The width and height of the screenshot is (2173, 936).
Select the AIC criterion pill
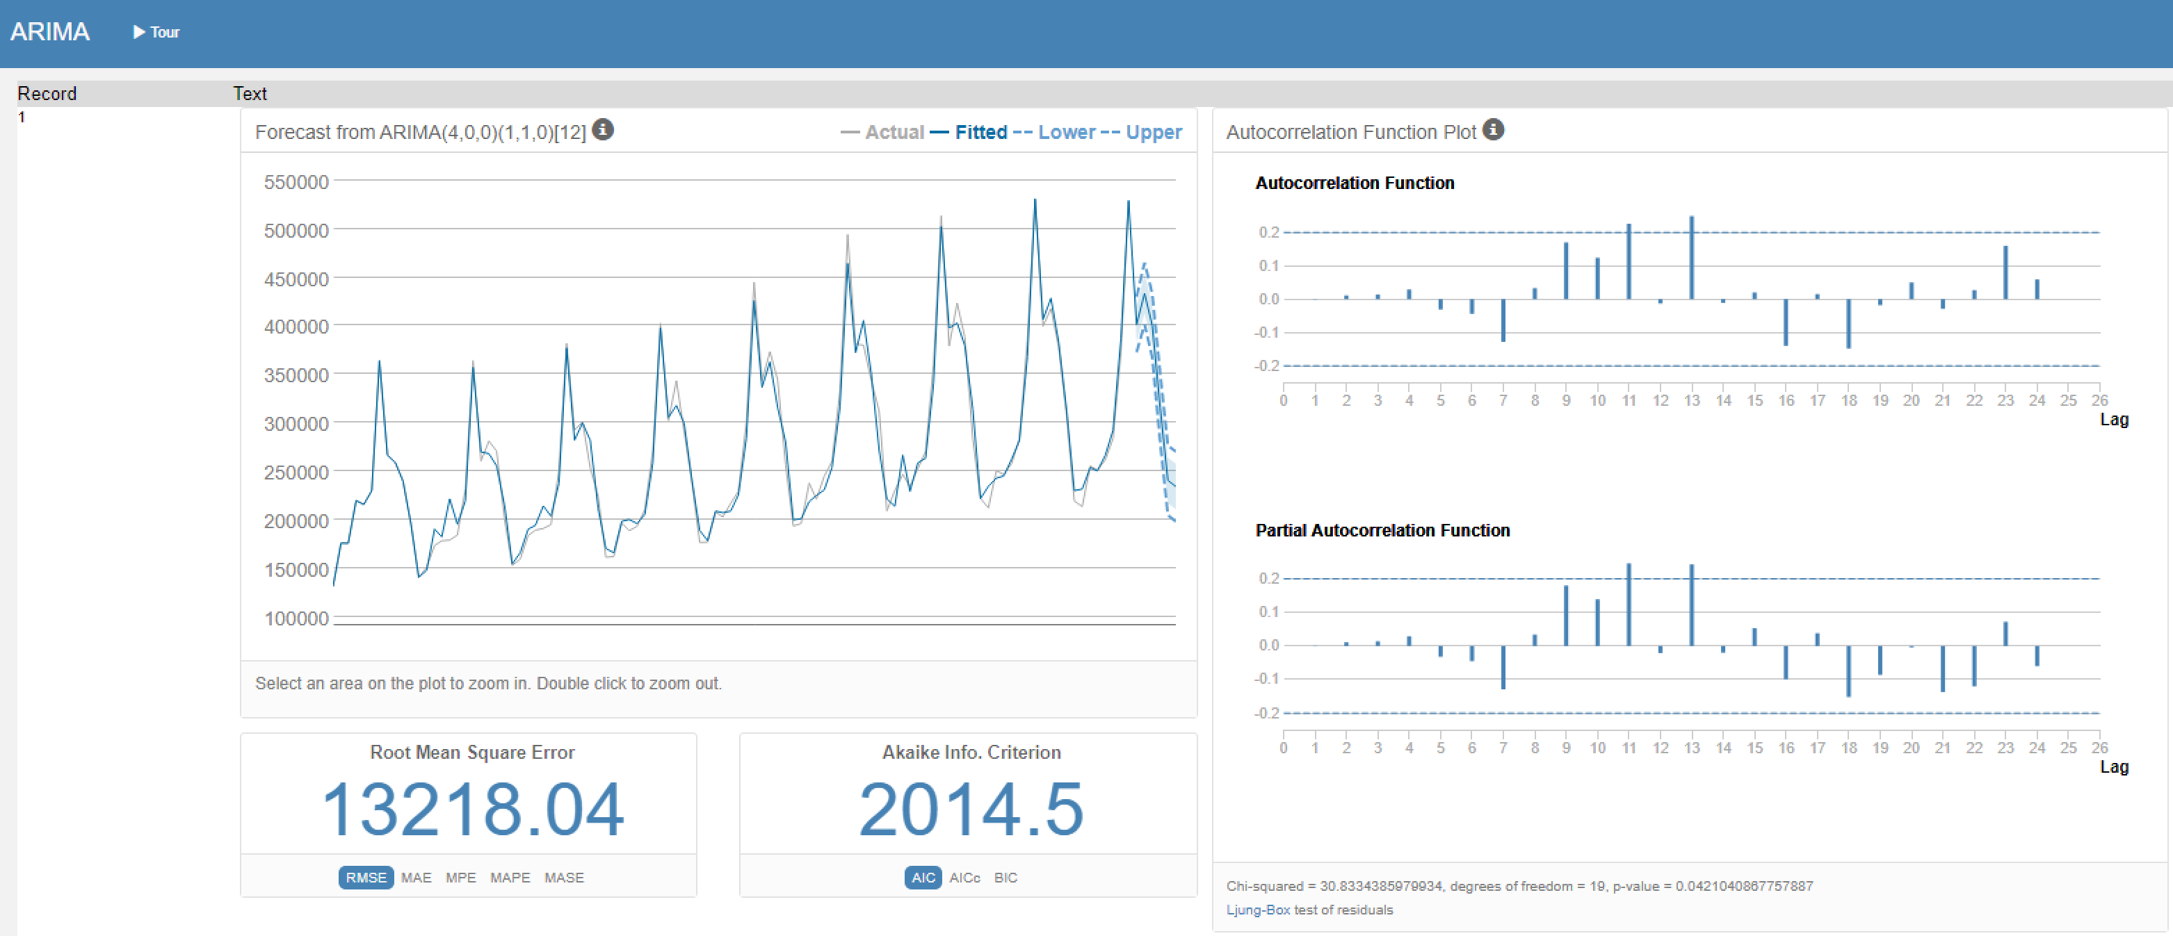coord(923,878)
